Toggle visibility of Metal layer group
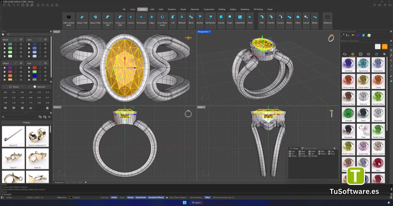The width and height of the screenshot is (393, 206). 21,40
